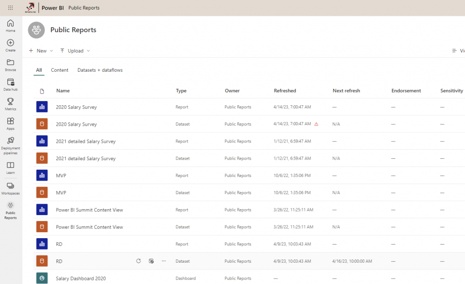The height and width of the screenshot is (284, 465).
Task: Expand the New dropdown menu
Action: [x=41, y=51]
